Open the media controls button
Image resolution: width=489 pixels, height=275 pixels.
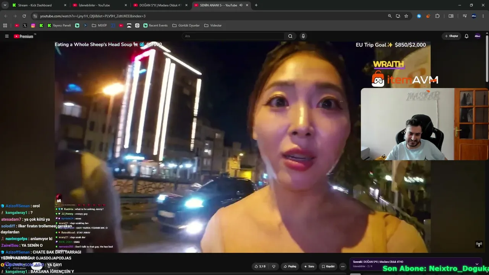click(x=465, y=16)
